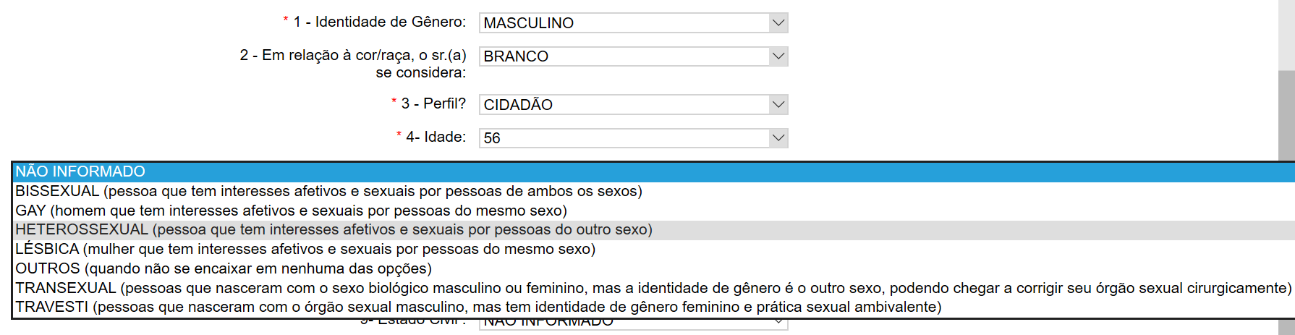Screen dimensions: 1295x335
Task: Select the NÃO INFORMADO option in list
Action: 80,171
